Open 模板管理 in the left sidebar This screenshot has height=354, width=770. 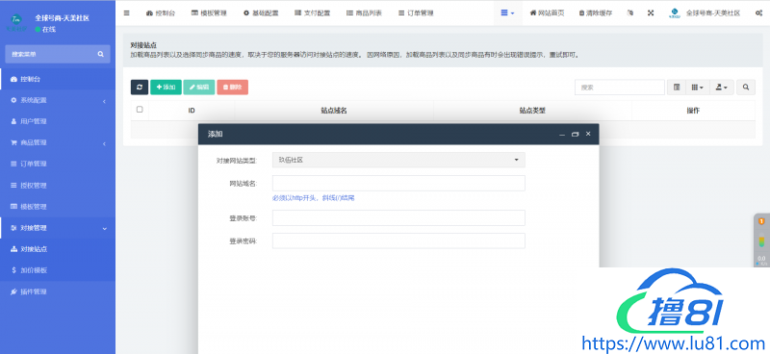point(58,207)
